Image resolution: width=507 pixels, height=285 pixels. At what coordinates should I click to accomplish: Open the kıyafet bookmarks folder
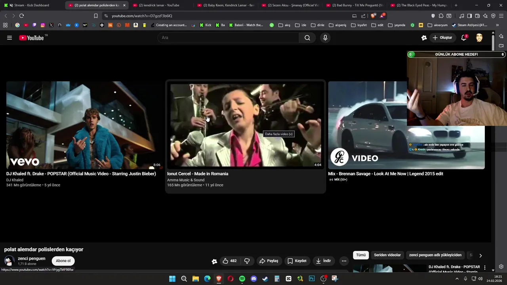358,25
